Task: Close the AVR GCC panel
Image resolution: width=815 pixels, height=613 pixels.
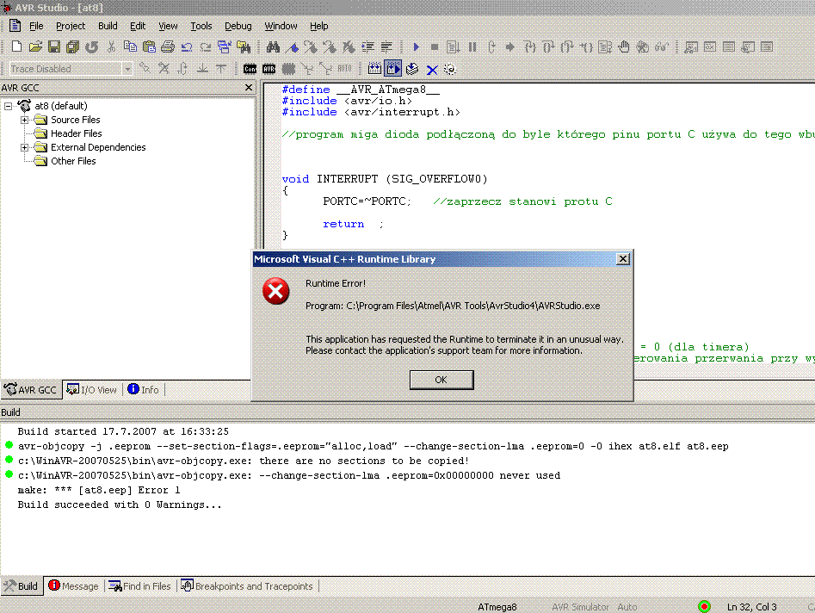Action: (249, 87)
